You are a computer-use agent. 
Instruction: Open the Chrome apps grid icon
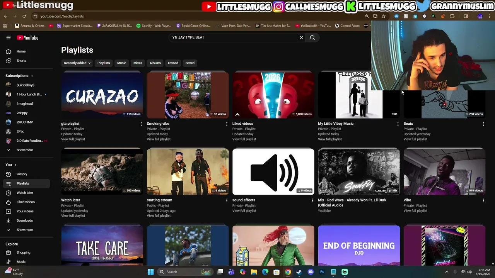(x=5, y=26)
